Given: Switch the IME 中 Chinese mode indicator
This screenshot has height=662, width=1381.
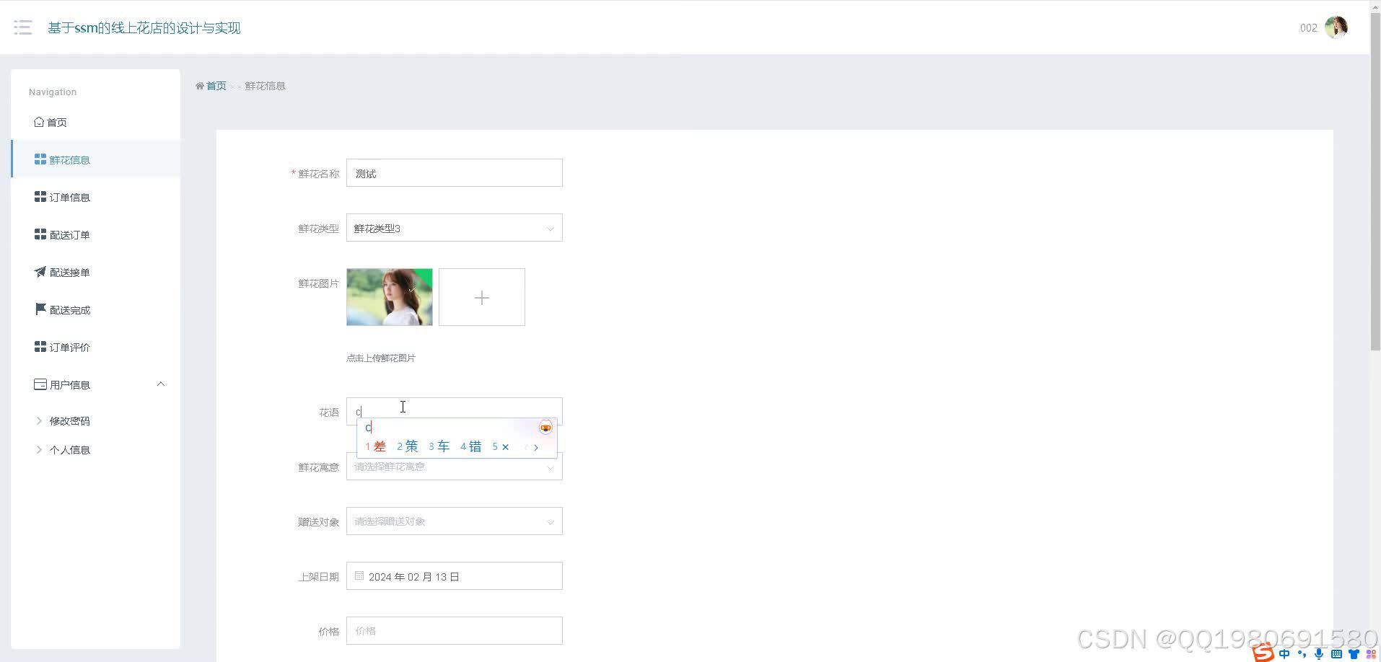Looking at the screenshot, I should coord(1284,653).
